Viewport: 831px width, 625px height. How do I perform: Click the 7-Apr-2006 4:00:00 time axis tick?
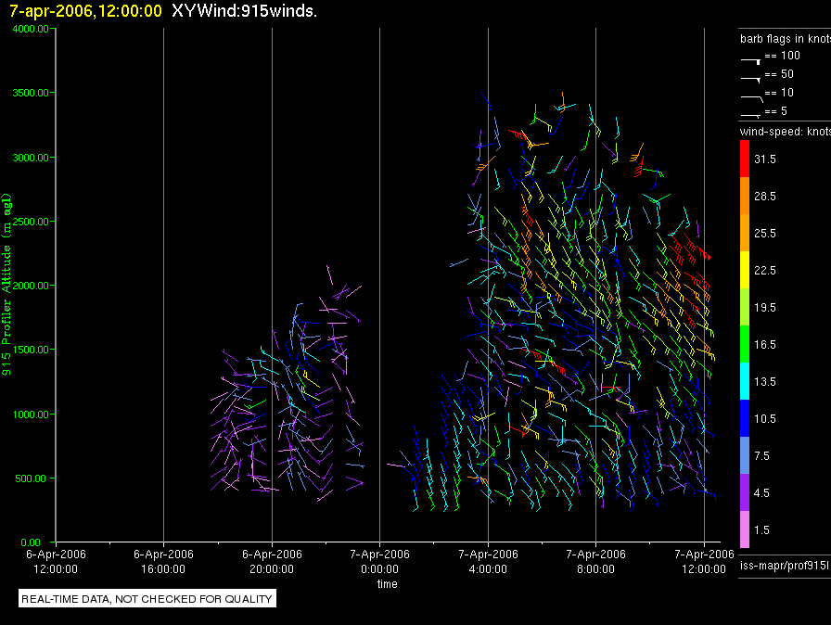pos(488,559)
